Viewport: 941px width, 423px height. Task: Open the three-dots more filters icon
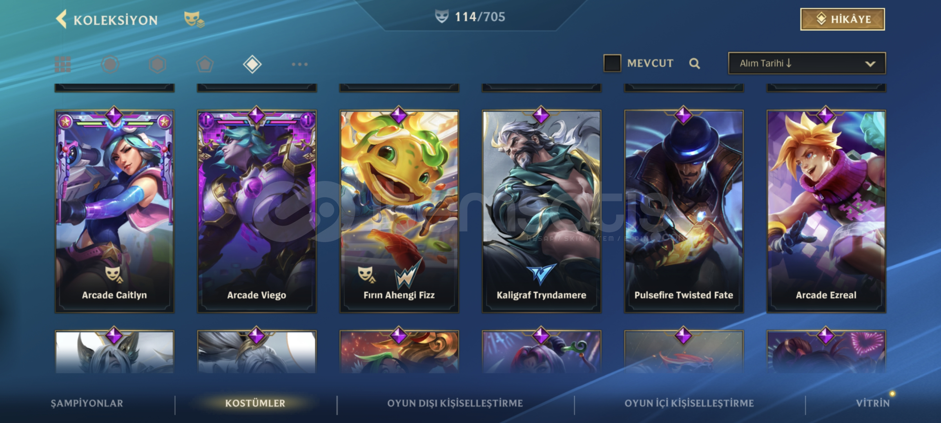300,64
